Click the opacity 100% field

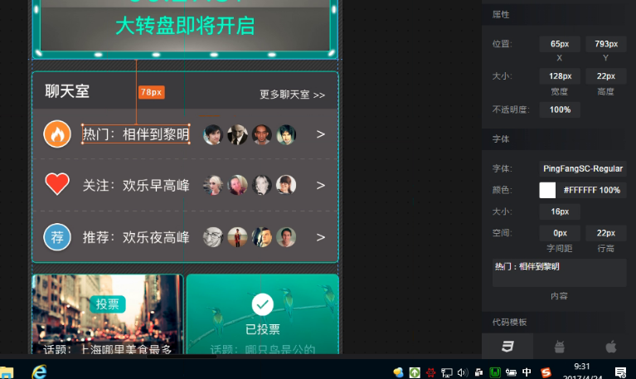pos(560,109)
